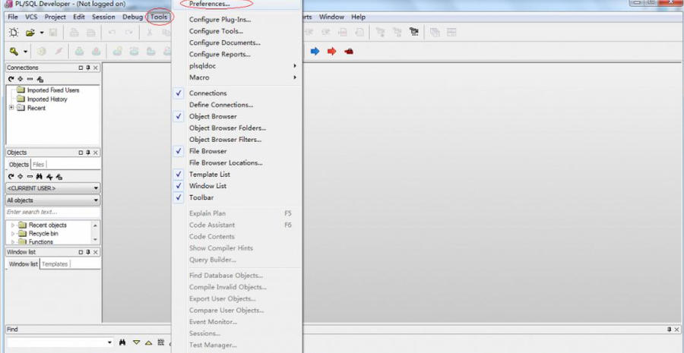The image size is (684, 353).
Task: Uncheck Window List in the Tools menu
Action: (179, 186)
